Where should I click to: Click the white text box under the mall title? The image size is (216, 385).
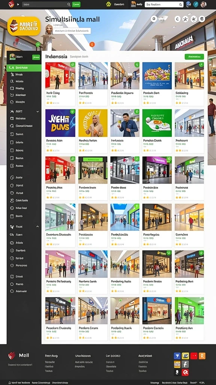72,31
